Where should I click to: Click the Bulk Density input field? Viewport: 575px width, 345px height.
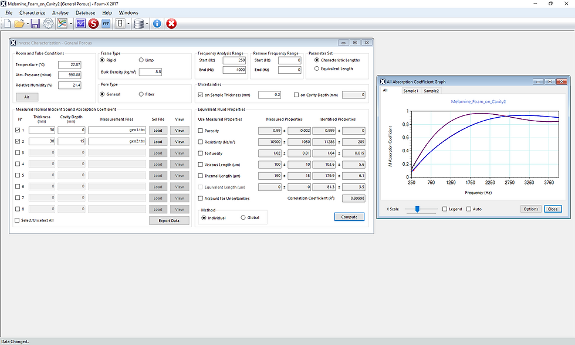coord(150,72)
